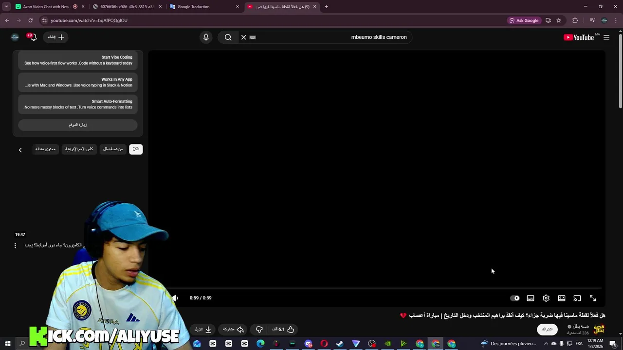Viewport: 623px width, 350px height.
Task: Start voice search with the microphone
Action: 206,37
